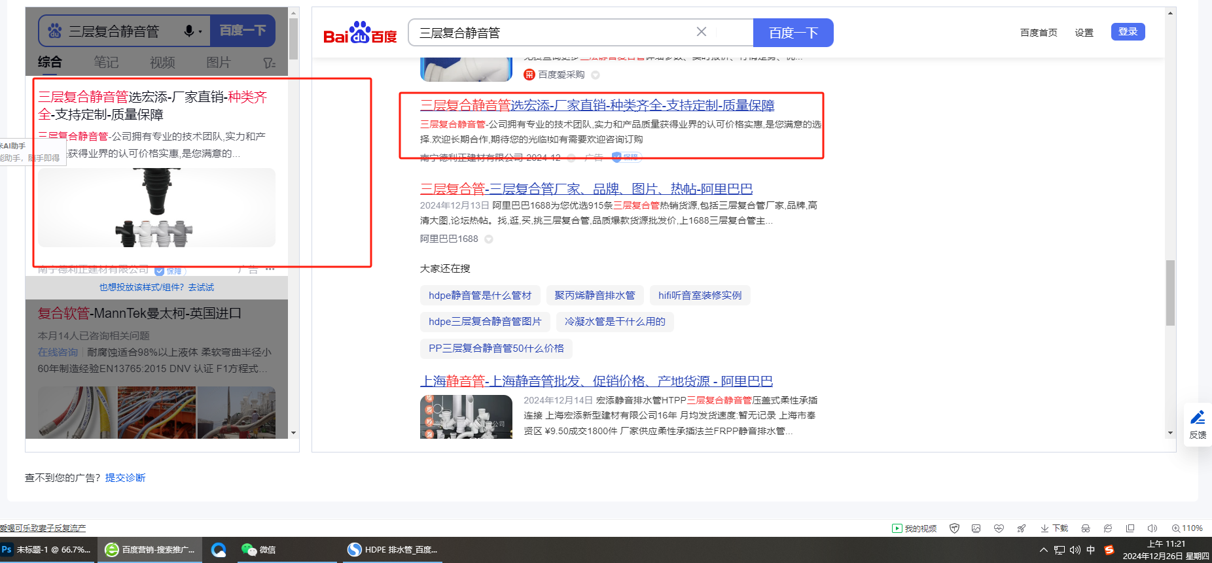The width and height of the screenshot is (1212, 563).
Task: Click the shield security icon in browser status bar
Action: coord(954,528)
